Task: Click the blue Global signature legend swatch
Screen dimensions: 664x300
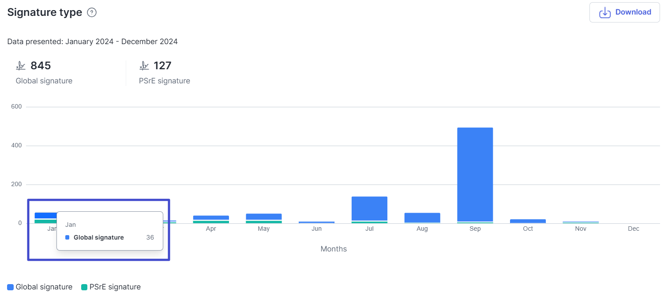Action: (x=11, y=287)
